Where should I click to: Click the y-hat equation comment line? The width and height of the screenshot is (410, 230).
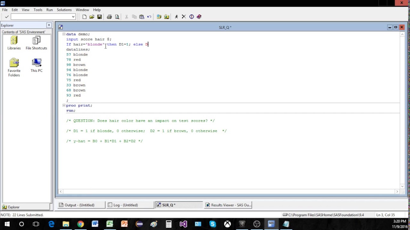click(x=104, y=141)
